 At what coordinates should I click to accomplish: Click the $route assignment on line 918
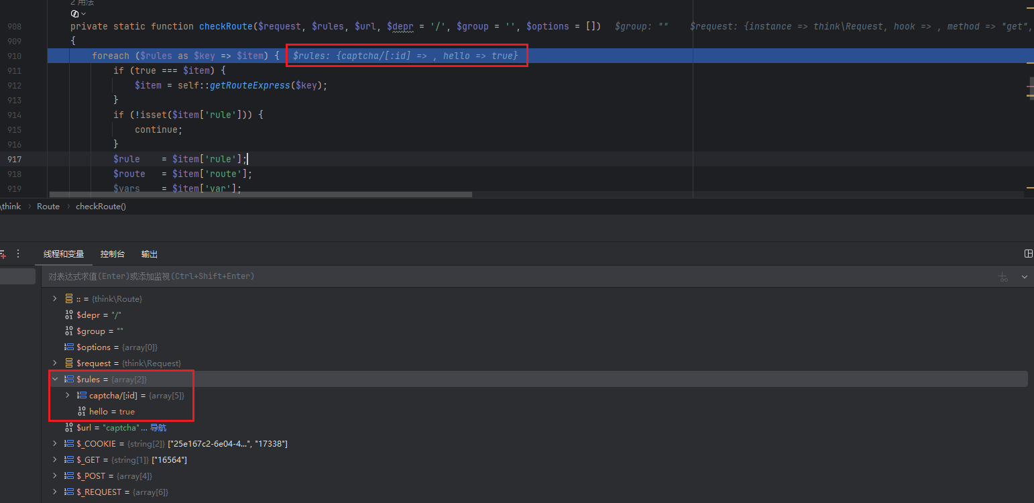pyautogui.click(x=182, y=174)
